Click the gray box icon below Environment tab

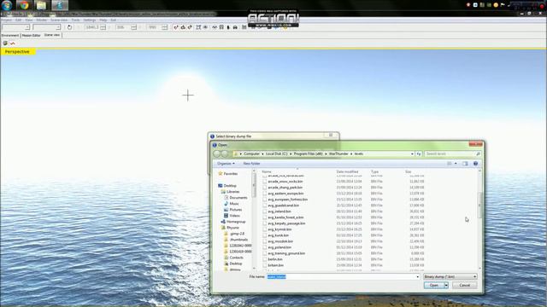5,43
